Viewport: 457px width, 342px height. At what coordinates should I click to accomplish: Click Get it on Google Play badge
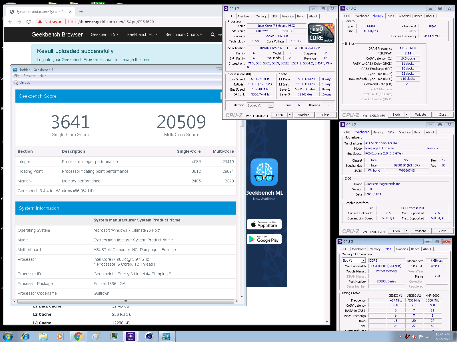click(x=264, y=239)
